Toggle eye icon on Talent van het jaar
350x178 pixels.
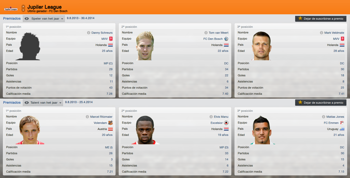click(x=27, y=103)
